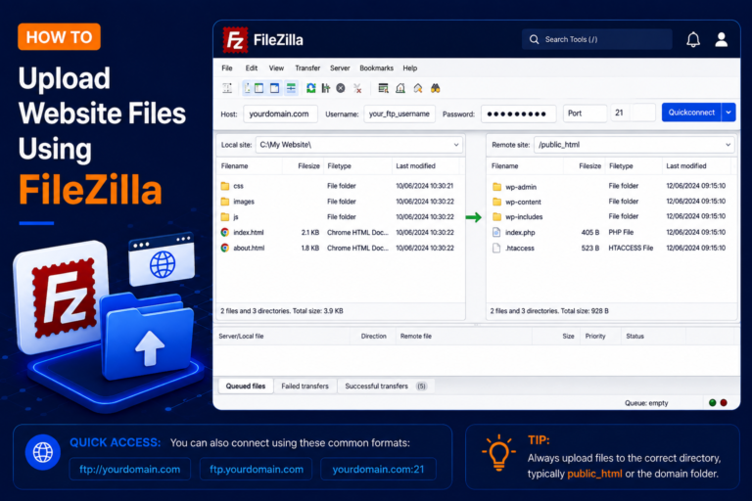Toggle remote directory tree view icon
This screenshot has height=501, width=752.
(x=274, y=88)
